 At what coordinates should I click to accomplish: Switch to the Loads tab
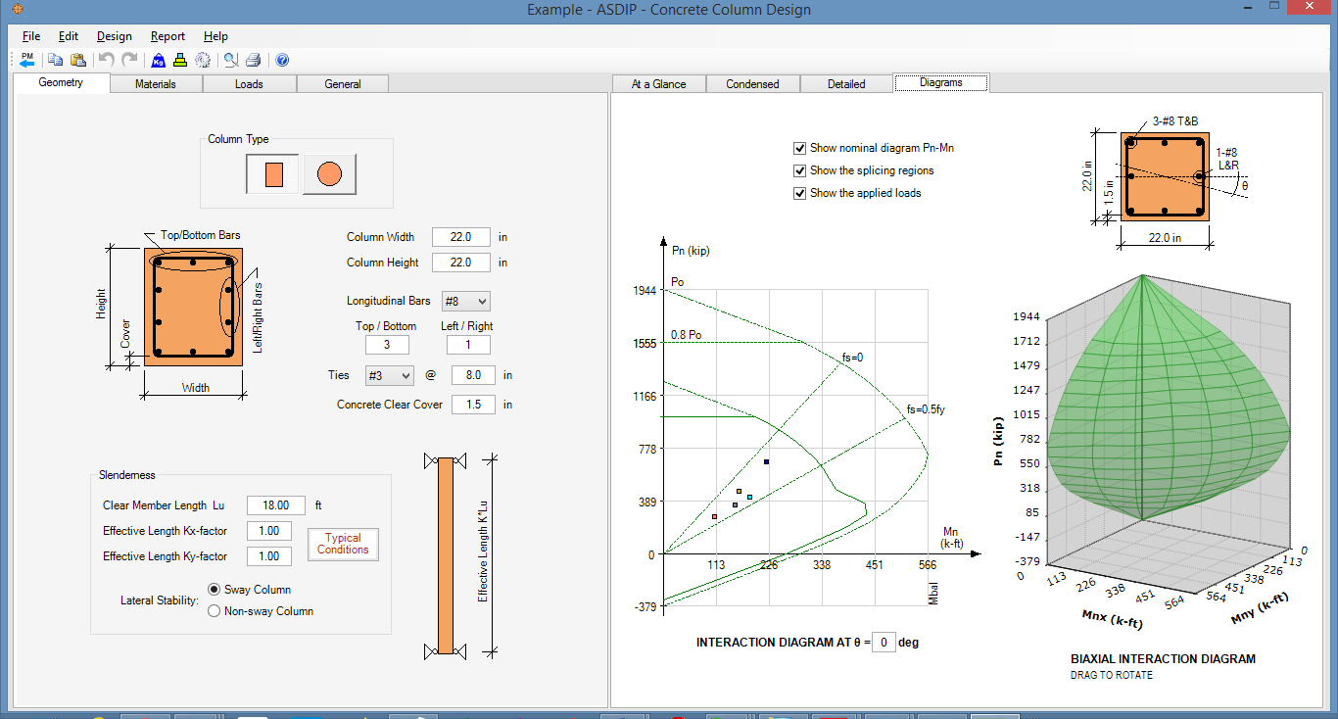point(249,83)
